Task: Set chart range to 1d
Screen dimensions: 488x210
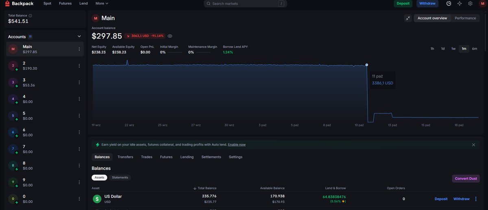Action: click(443, 49)
